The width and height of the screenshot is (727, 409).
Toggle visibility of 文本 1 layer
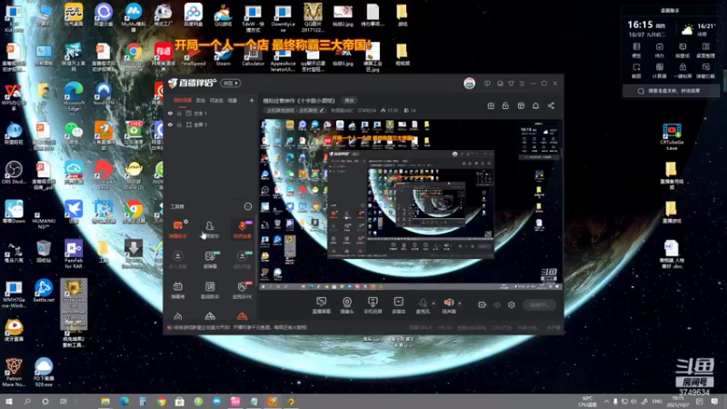coord(170,113)
